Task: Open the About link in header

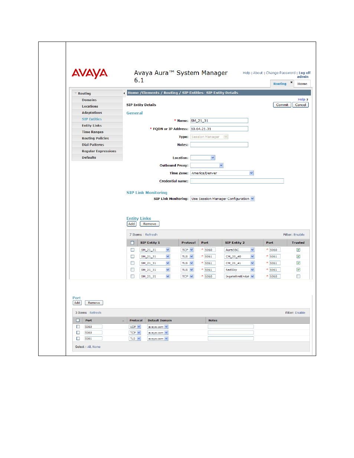Action: pos(258,73)
